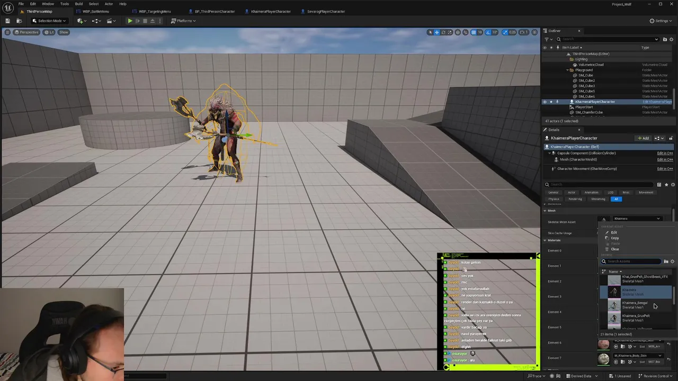Click the viewport Show button

tap(64, 32)
